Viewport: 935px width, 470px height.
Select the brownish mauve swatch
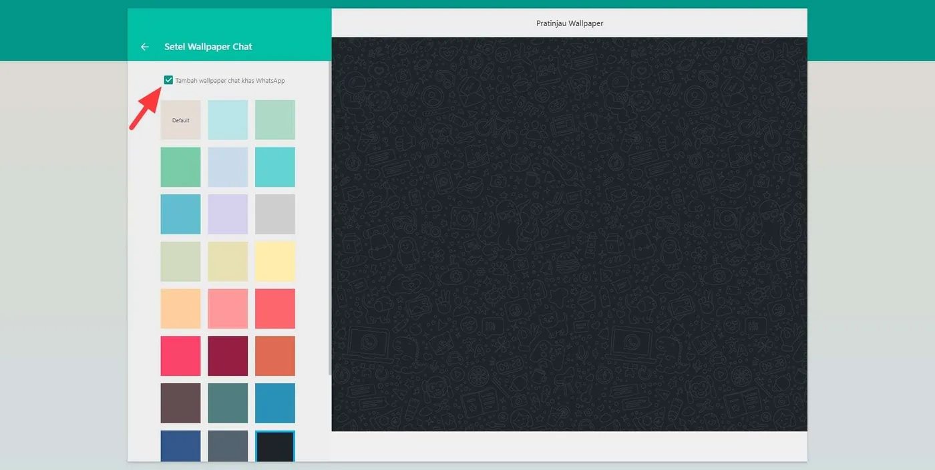(180, 403)
